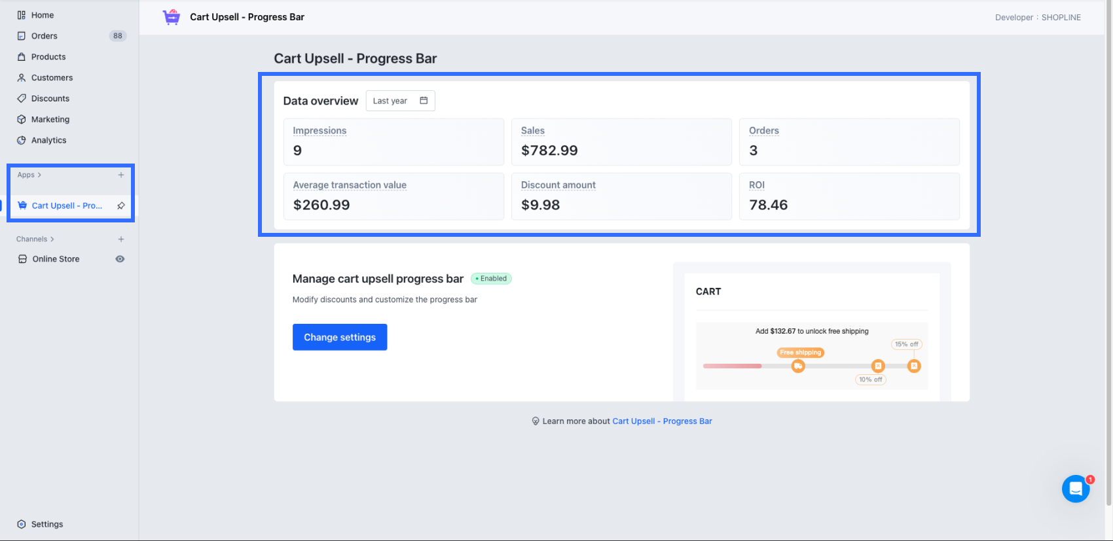The image size is (1113, 541).
Task: Click the Products bag icon
Action: (x=22, y=57)
